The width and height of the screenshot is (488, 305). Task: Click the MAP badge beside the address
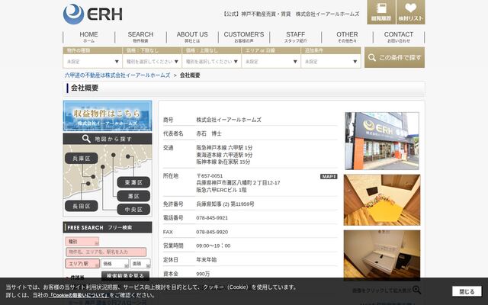[329, 176]
